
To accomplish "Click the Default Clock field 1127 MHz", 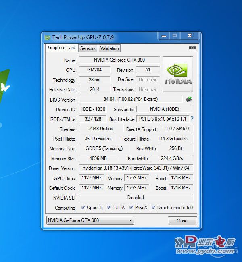I will point(91,188).
